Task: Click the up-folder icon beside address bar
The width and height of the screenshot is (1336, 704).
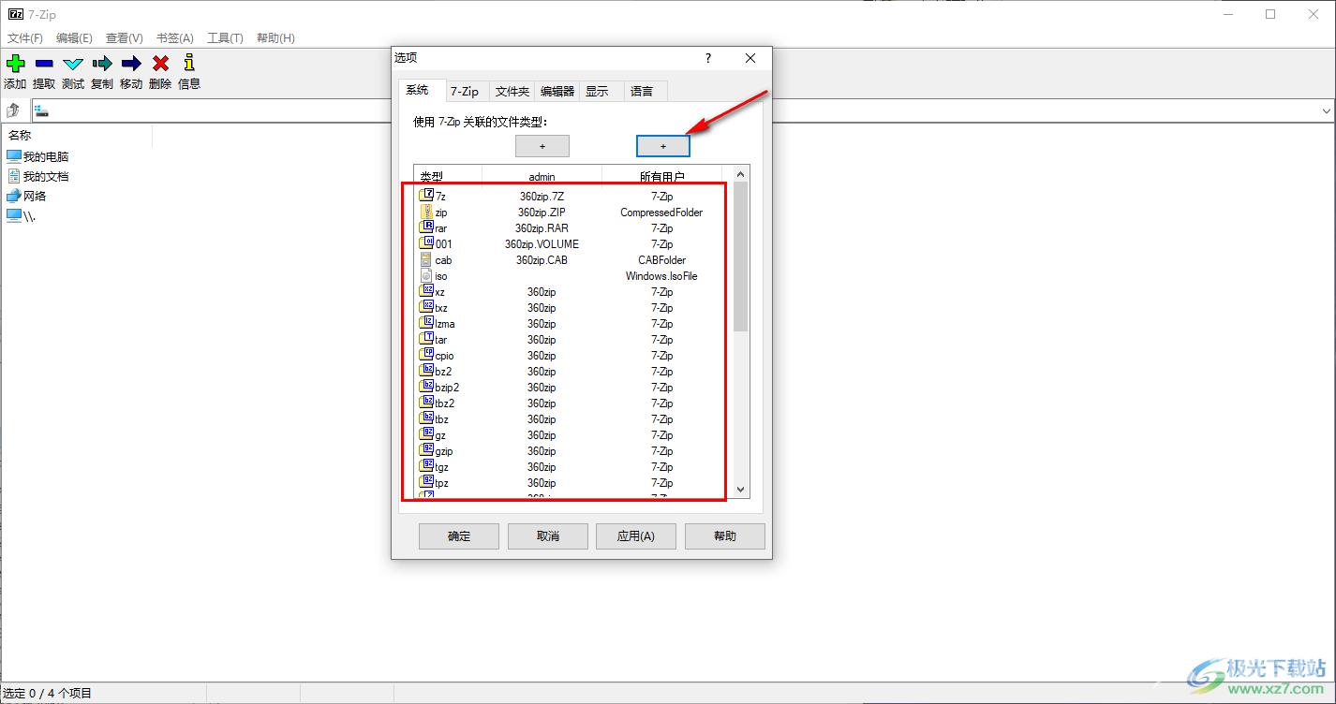Action: (x=13, y=110)
